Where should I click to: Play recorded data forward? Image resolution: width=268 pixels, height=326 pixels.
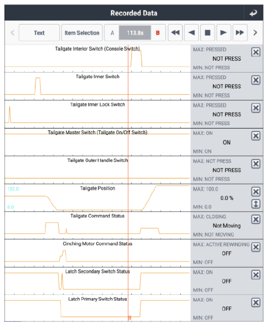point(224,33)
